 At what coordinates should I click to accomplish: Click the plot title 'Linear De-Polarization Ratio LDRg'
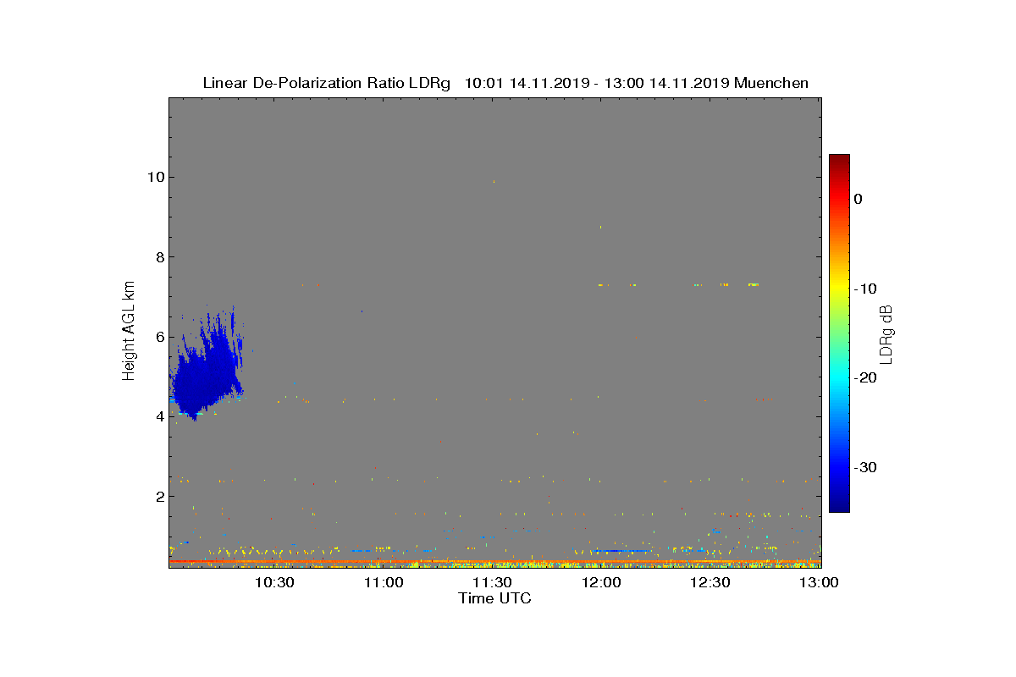click(327, 83)
